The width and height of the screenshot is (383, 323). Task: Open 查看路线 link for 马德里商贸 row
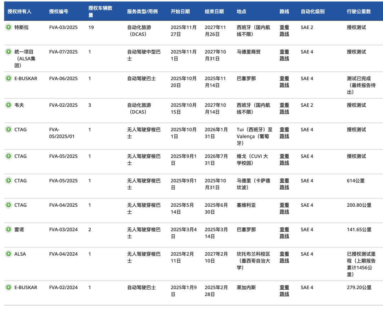click(284, 55)
